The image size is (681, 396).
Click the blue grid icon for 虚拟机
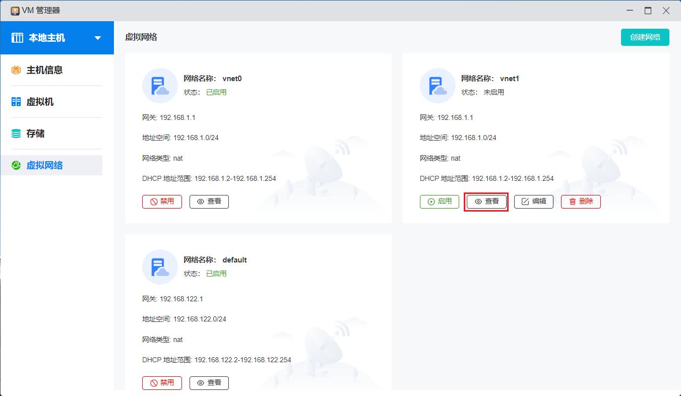point(16,102)
